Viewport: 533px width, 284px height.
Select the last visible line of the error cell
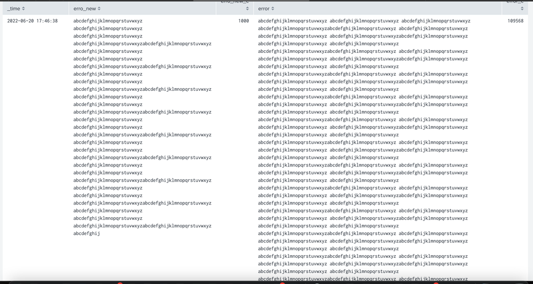(x=363, y=279)
